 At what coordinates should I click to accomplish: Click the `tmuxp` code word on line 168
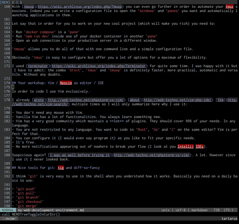click(x=19, y=49)
